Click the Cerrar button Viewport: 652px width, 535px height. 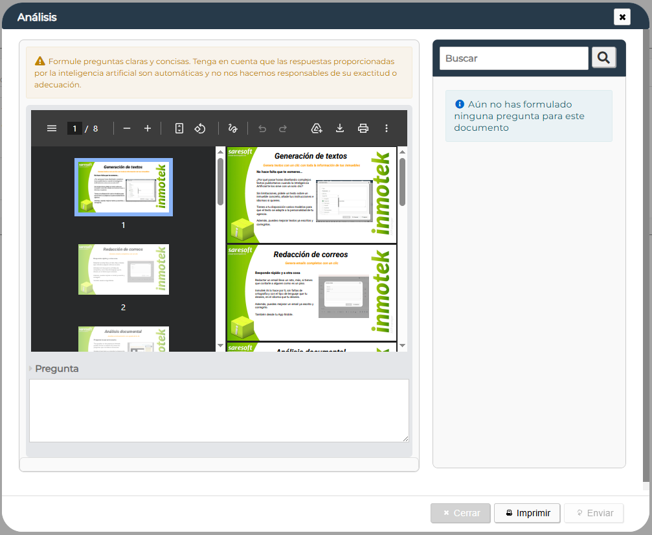click(461, 513)
